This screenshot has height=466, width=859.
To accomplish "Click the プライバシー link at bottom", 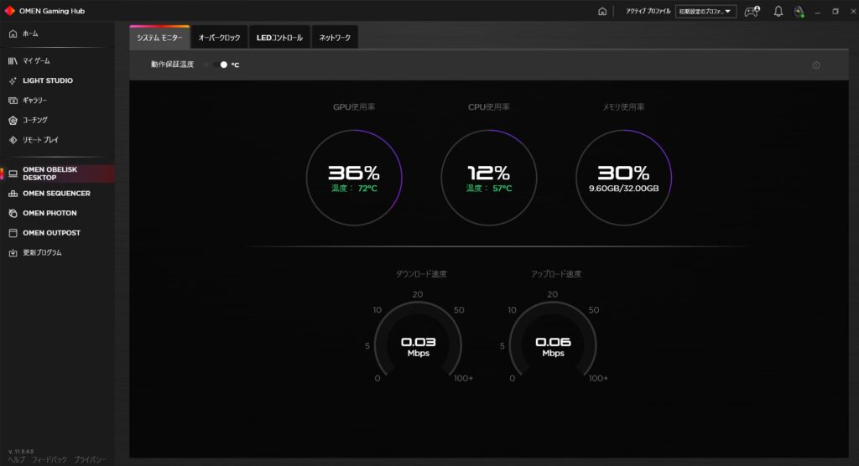I will 89,460.
